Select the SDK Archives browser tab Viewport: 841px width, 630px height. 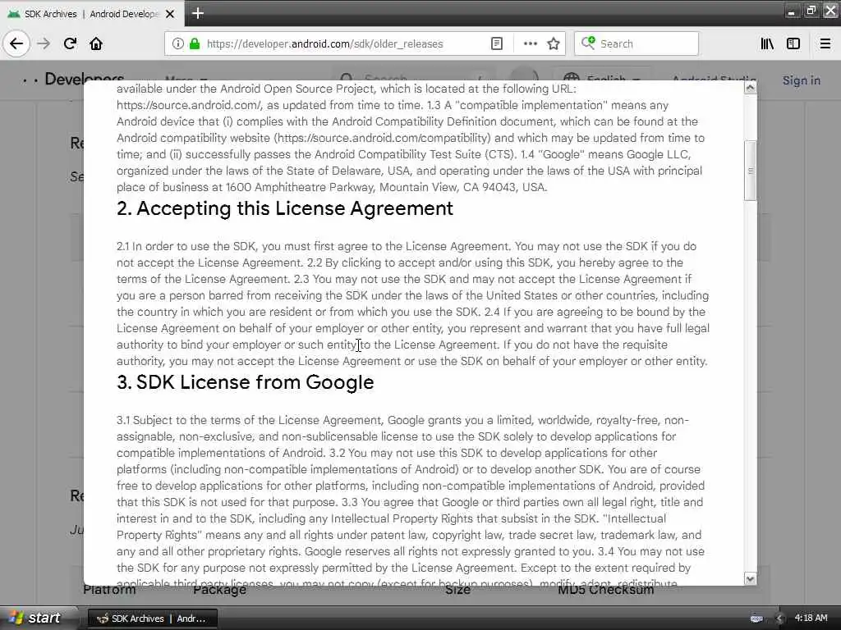tap(91, 14)
